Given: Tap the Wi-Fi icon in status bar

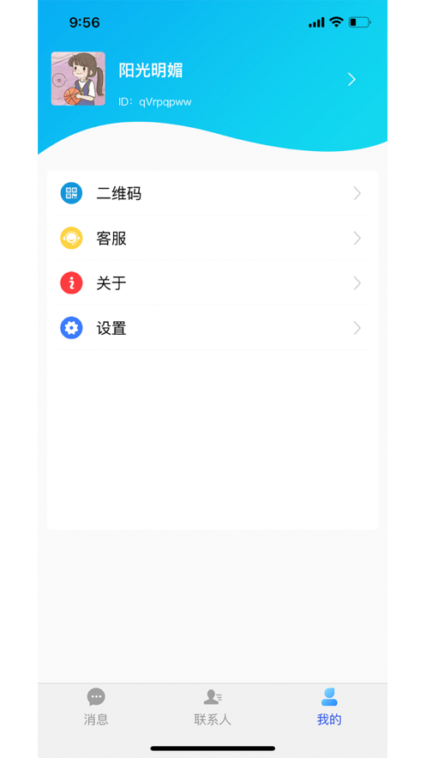Looking at the screenshot, I should [336, 21].
